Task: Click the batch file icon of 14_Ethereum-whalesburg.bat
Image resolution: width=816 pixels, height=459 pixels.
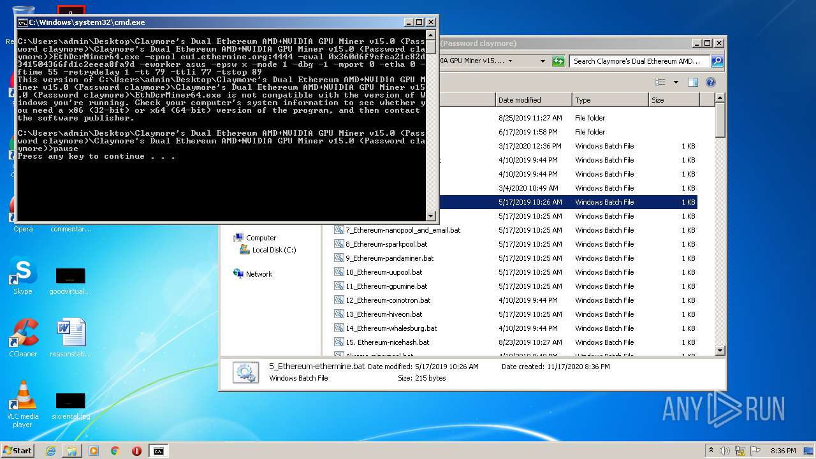Action: tap(339, 328)
